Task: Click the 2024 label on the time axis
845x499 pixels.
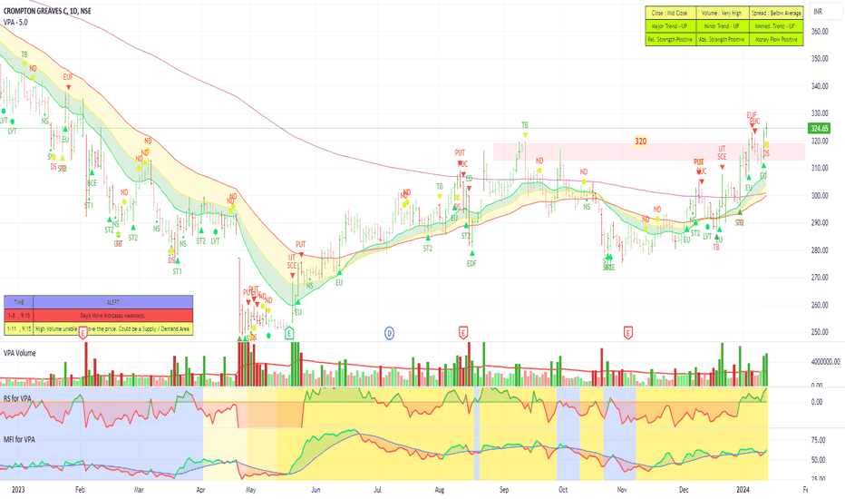Action: coord(743,490)
